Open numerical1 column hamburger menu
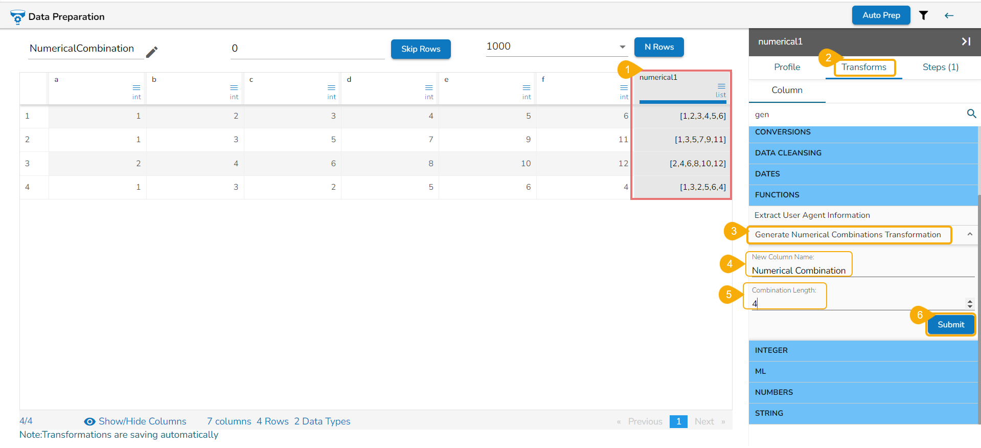The width and height of the screenshot is (981, 448). click(x=721, y=86)
